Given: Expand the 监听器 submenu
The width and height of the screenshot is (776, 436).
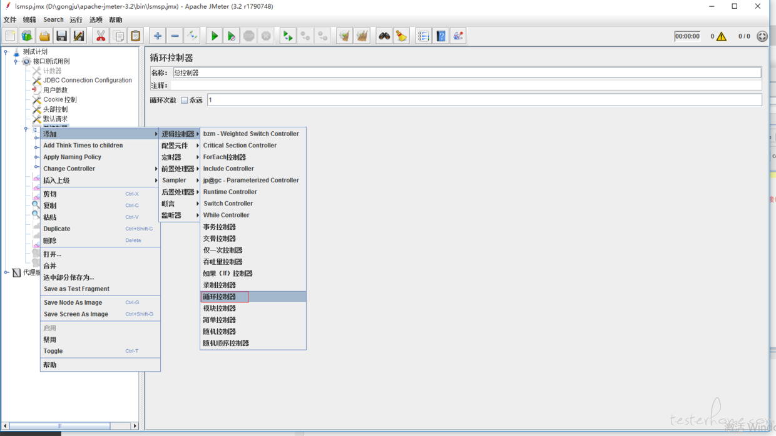Looking at the screenshot, I should [x=180, y=216].
